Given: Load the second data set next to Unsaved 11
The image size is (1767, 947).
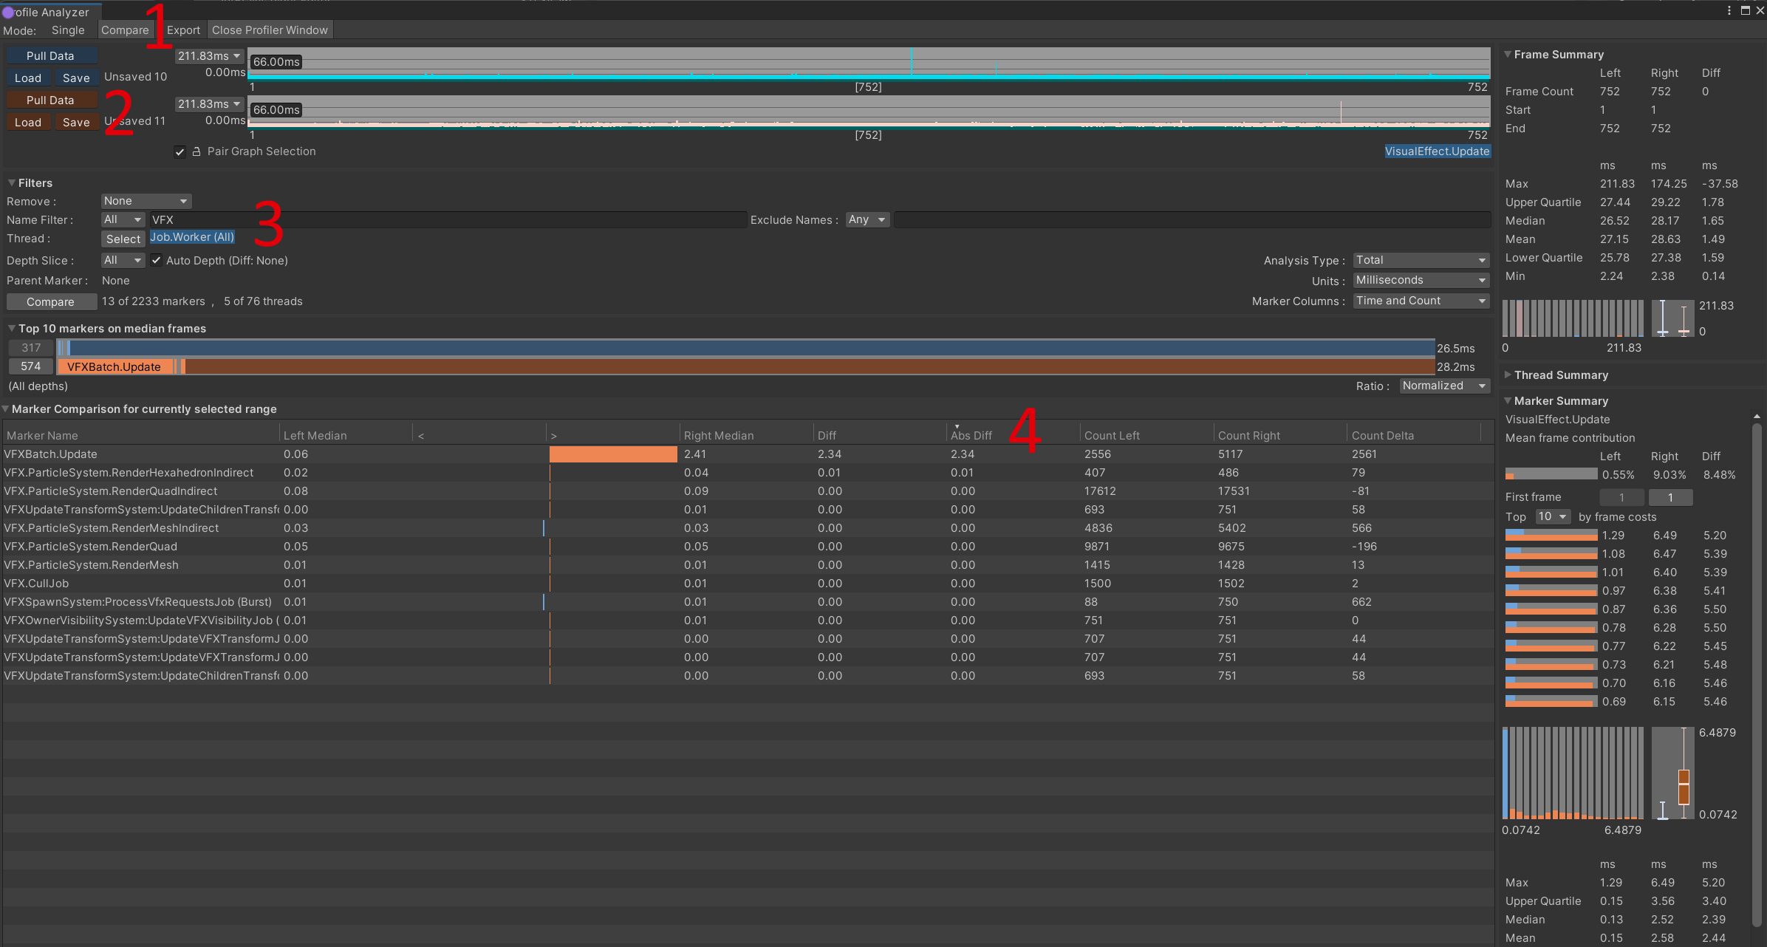Looking at the screenshot, I should (28, 123).
